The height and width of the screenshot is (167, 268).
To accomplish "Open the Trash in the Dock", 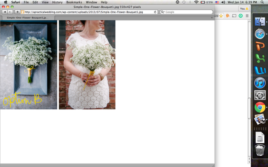I will (x=260, y=150).
